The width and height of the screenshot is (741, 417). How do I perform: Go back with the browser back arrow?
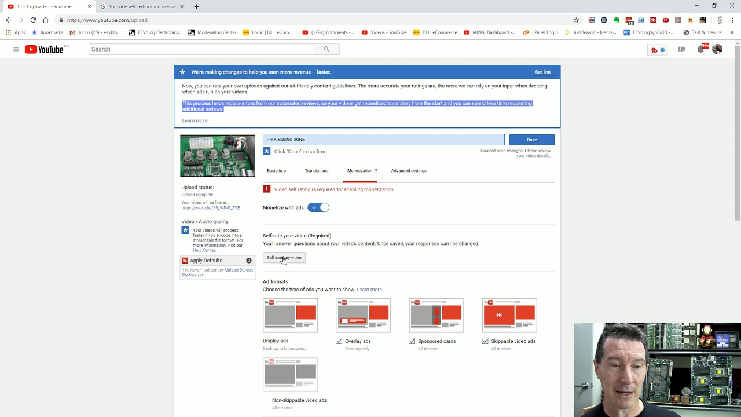point(8,20)
